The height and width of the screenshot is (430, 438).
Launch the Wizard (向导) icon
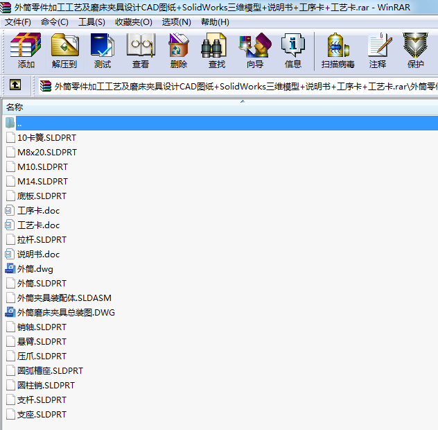(x=255, y=45)
